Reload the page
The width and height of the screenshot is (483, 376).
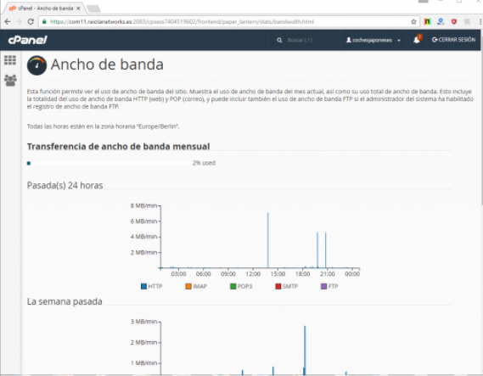click(x=31, y=21)
